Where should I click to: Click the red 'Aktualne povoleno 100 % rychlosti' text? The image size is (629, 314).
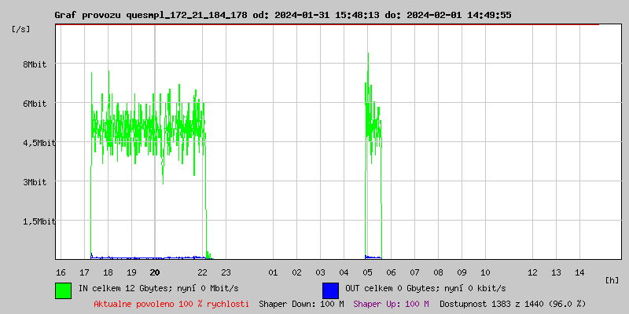click(171, 303)
